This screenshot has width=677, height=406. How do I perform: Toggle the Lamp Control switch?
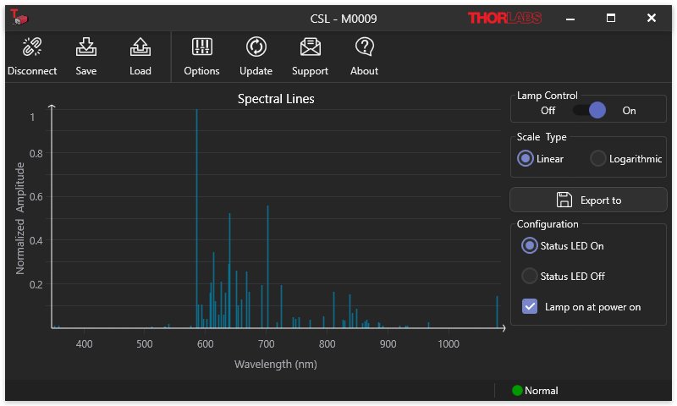tap(589, 111)
